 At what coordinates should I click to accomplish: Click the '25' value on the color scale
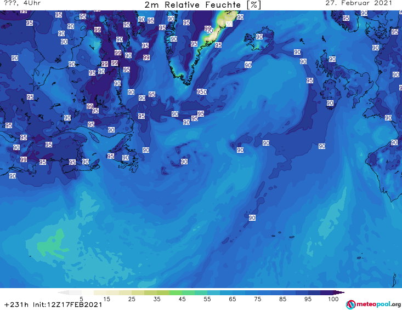pos(132,299)
